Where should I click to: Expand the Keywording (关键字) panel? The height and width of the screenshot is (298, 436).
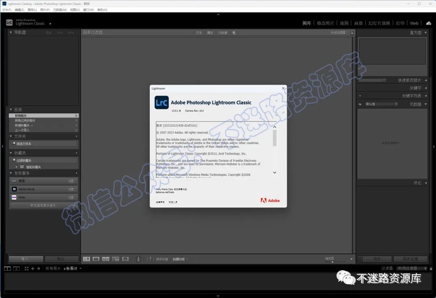426,88
